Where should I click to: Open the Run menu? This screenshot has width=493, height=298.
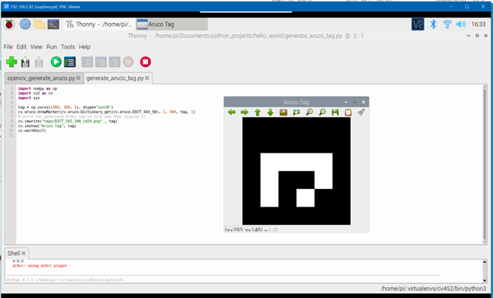point(52,47)
